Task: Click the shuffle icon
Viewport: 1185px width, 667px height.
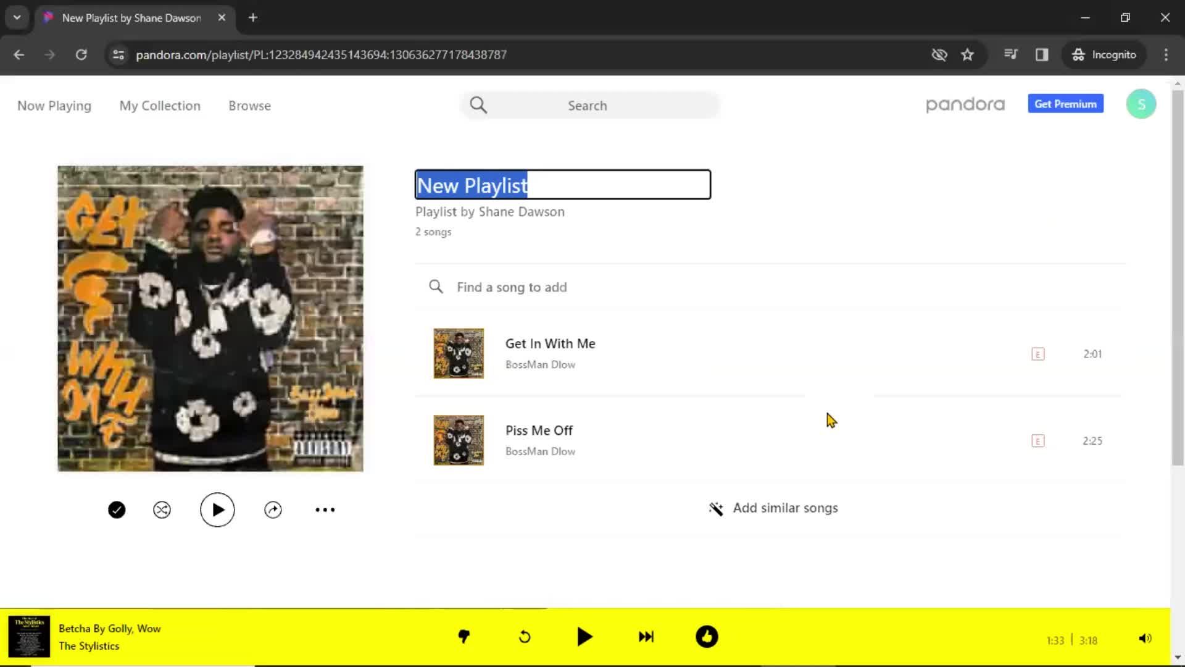Action: coord(162,509)
